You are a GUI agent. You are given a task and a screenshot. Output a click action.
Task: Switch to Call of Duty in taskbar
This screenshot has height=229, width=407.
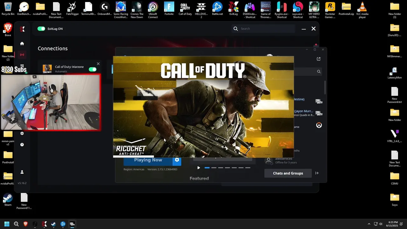72,224
